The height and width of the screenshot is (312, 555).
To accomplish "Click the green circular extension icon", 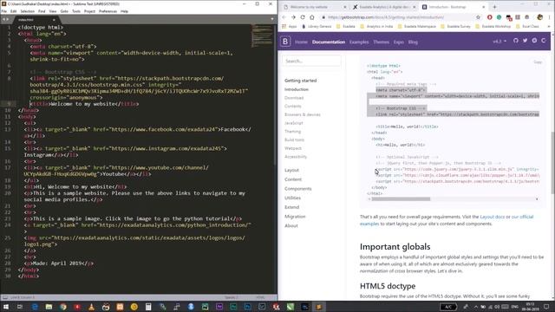I will (499, 17).
